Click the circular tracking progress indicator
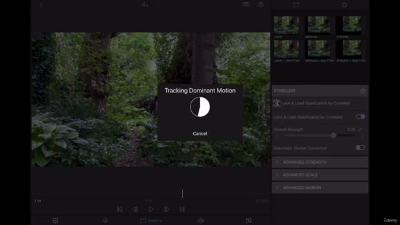This screenshot has height=225, width=400. [x=200, y=107]
